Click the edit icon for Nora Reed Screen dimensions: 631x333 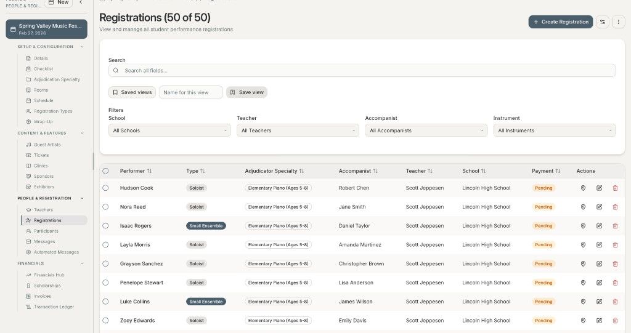[599, 207]
